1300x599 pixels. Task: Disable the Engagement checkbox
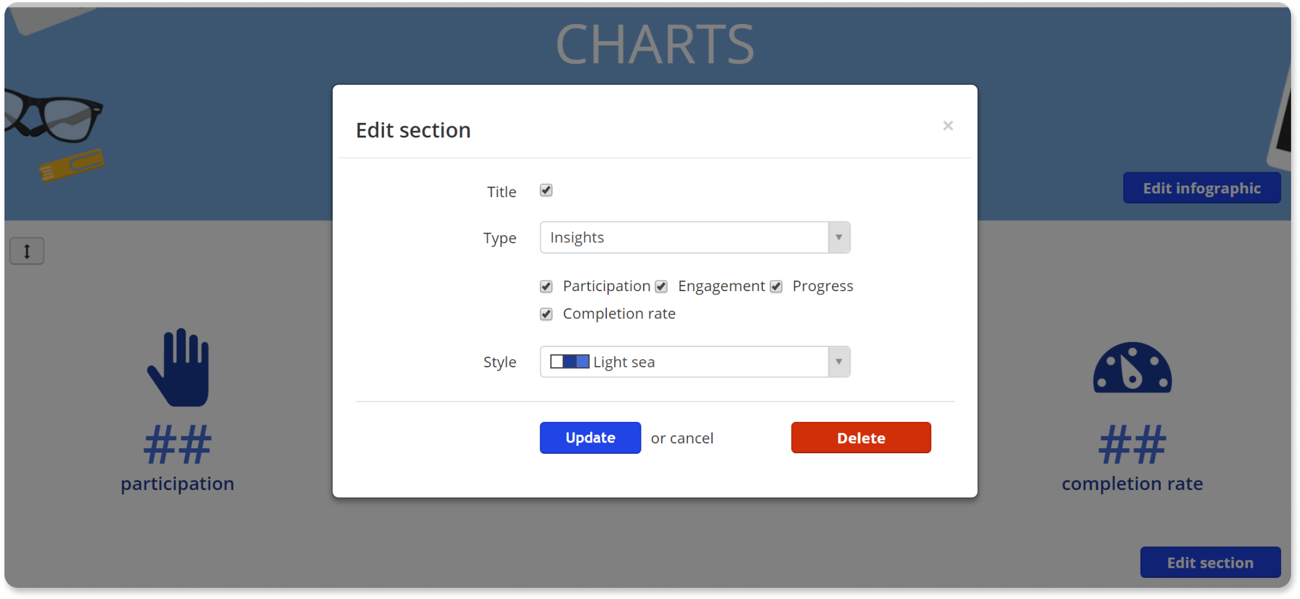point(661,286)
